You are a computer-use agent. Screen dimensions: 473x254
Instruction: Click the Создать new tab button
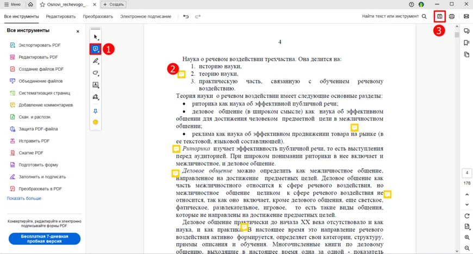(114, 4)
